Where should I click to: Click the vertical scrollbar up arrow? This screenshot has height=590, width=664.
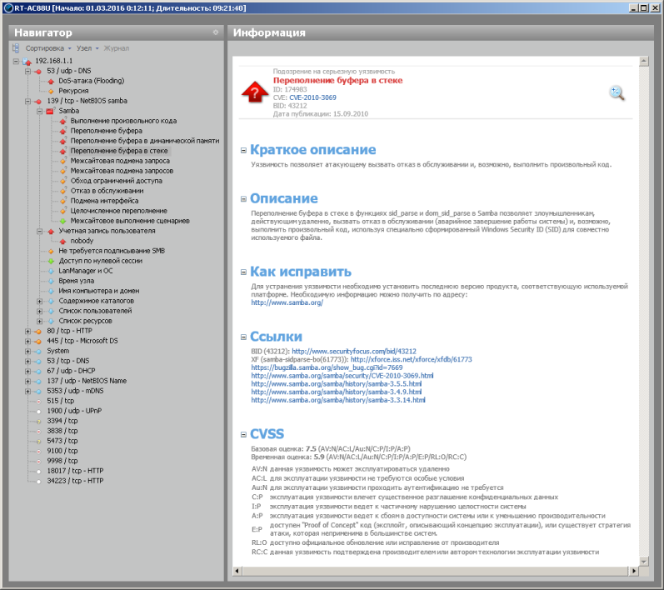pyautogui.click(x=644, y=62)
